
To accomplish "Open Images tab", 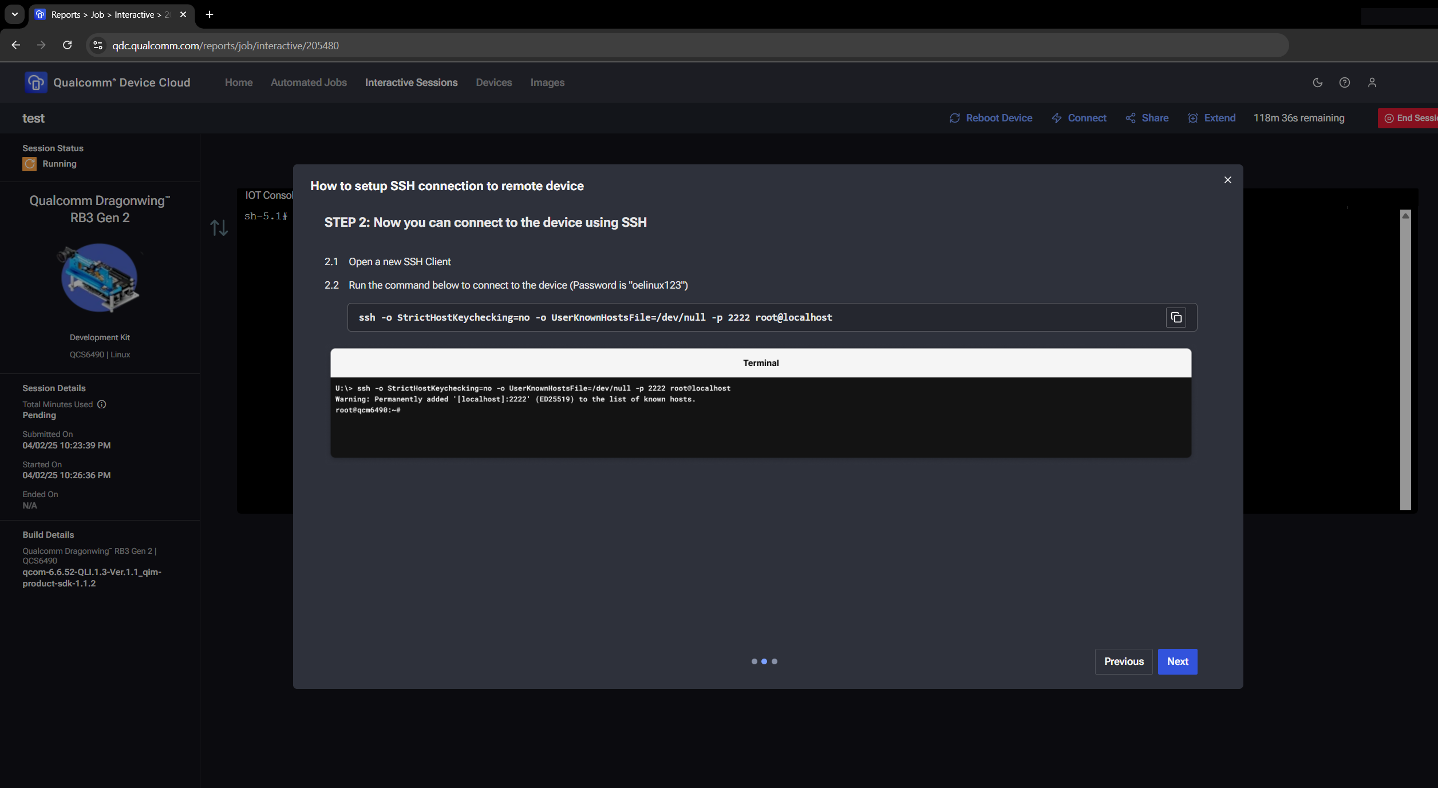I will pyautogui.click(x=547, y=82).
